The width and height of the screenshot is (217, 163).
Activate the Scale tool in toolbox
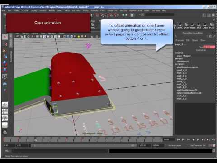click(x=5, y=70)
